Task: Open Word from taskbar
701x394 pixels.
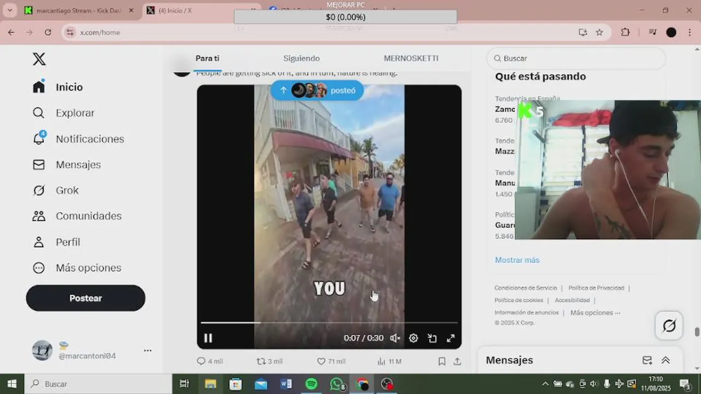Action: 286,384
